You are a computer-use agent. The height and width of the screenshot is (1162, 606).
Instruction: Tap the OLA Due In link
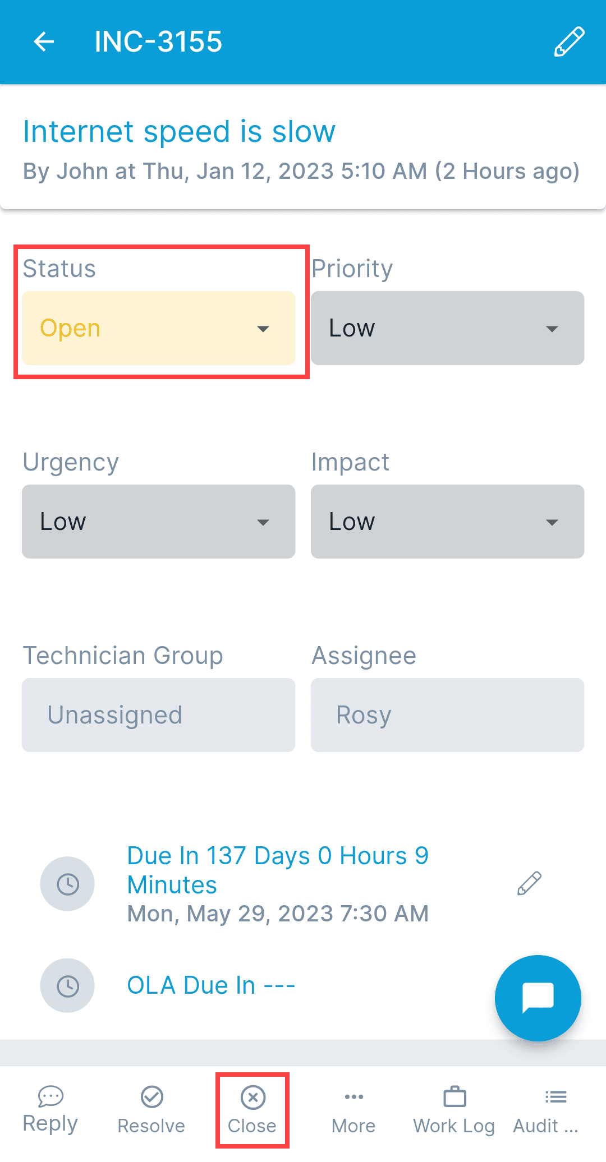pos(211,985)
